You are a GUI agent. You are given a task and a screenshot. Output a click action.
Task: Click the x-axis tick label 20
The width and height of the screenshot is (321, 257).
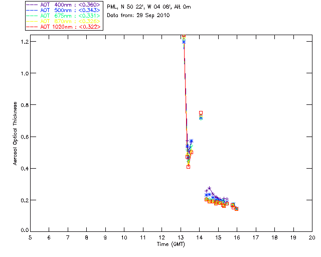pyautogui.click(x=312, y=237)
